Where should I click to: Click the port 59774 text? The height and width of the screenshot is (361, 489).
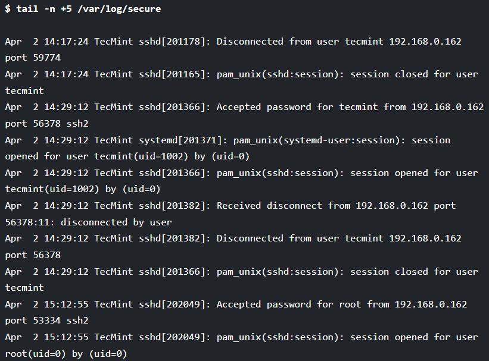click(x=33, y=58)
